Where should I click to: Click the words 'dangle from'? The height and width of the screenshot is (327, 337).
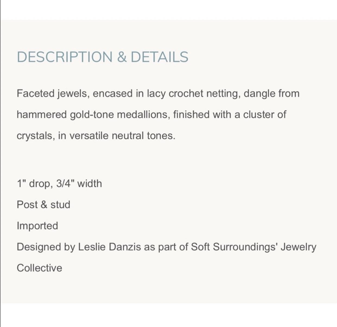pos(272,93)
